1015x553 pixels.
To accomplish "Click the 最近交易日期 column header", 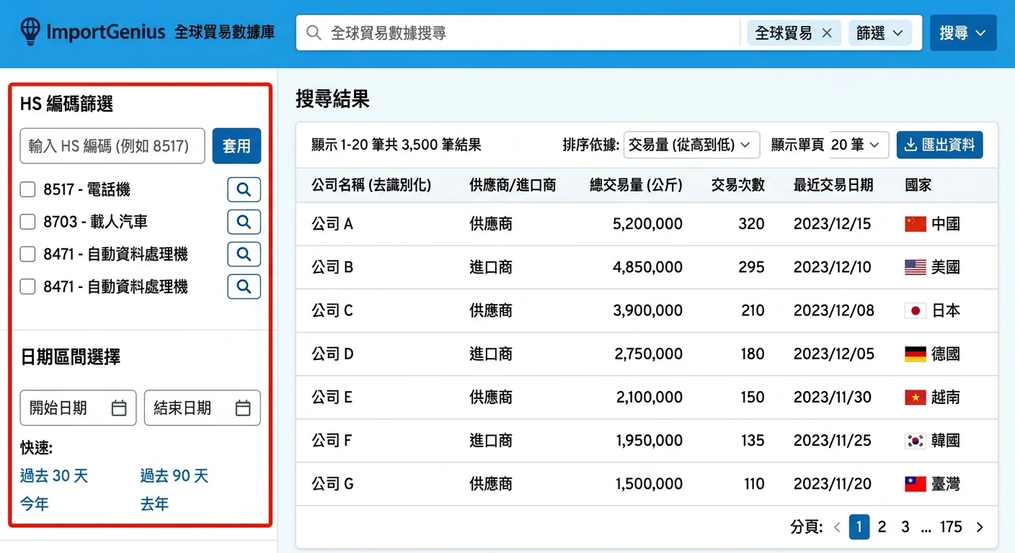I will coord(833,185).
